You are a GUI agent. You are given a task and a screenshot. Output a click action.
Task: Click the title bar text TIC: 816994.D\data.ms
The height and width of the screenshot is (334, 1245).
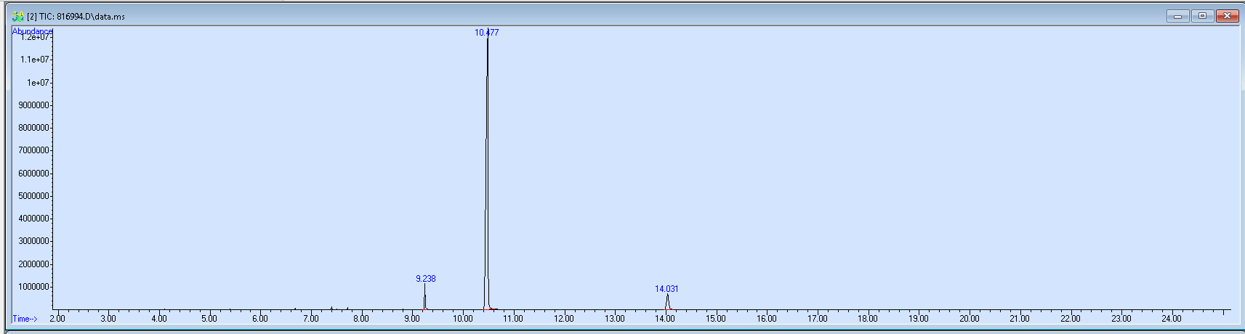[76, 16]
